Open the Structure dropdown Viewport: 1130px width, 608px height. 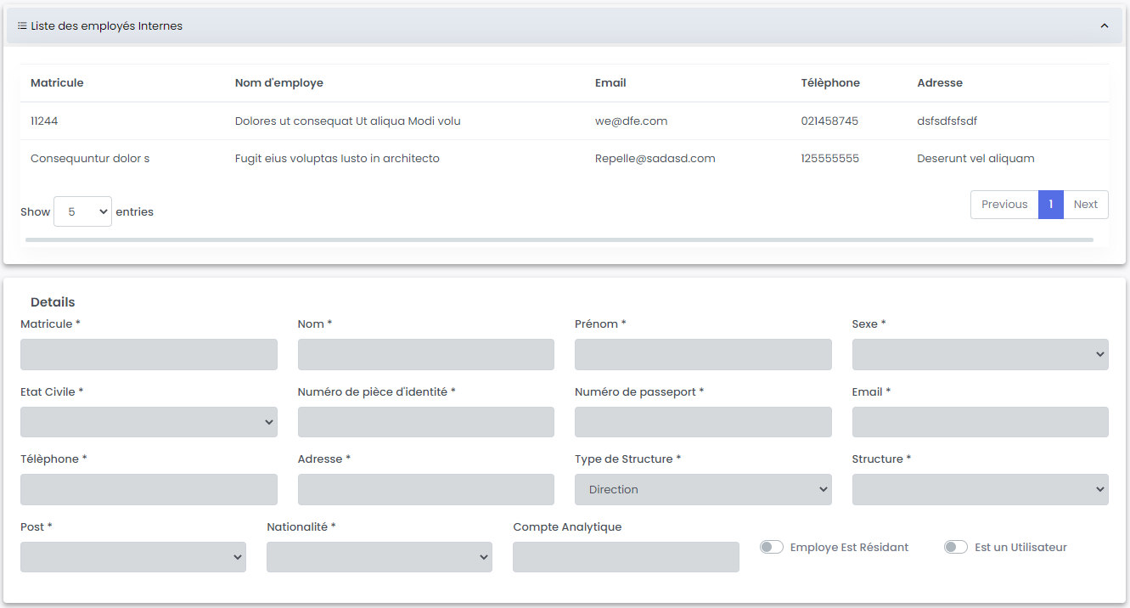980,490
